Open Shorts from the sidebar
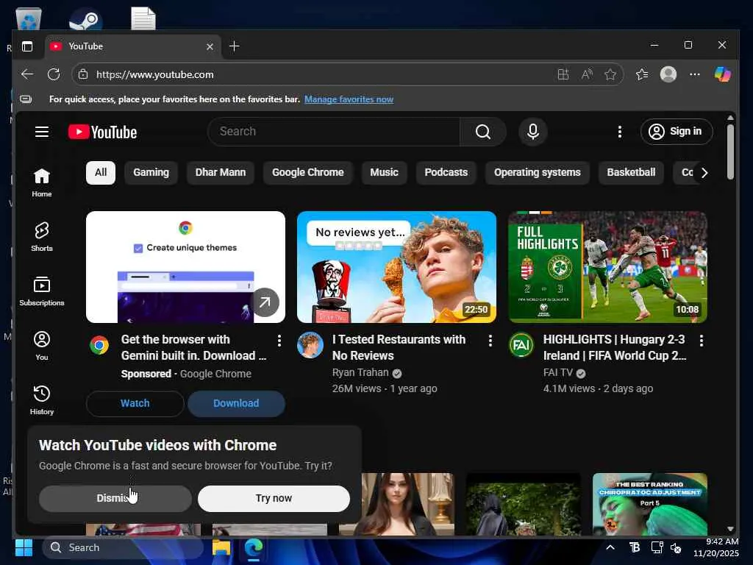753x565 pixels. (42, 237)
